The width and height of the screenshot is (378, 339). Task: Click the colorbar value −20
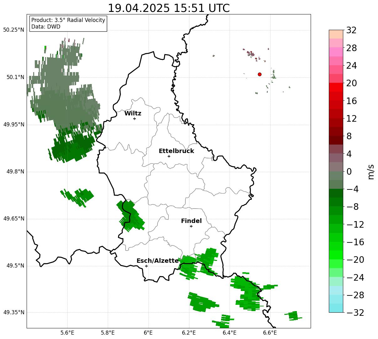click(x=355, y=260)
